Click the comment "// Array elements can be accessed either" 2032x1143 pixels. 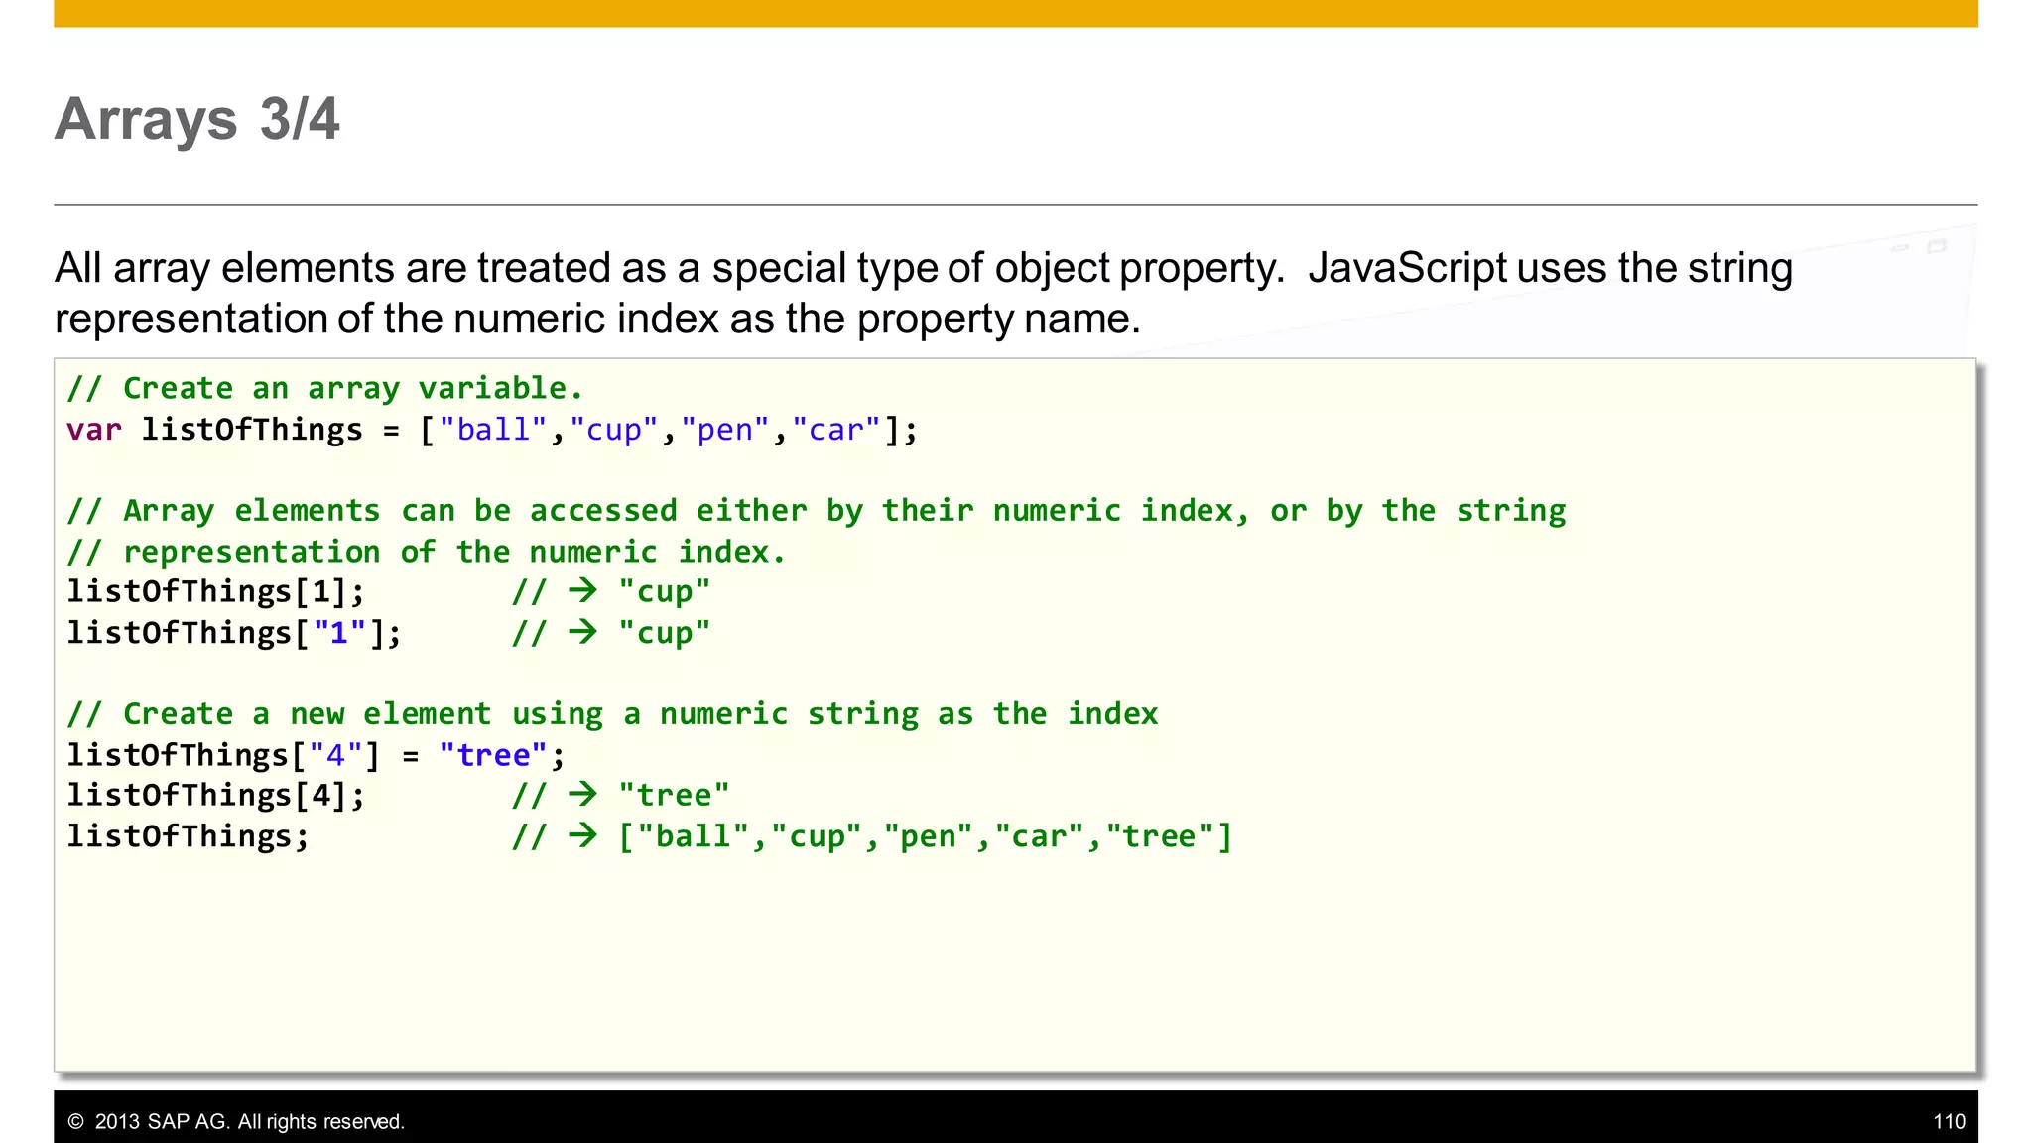point(816,511)
